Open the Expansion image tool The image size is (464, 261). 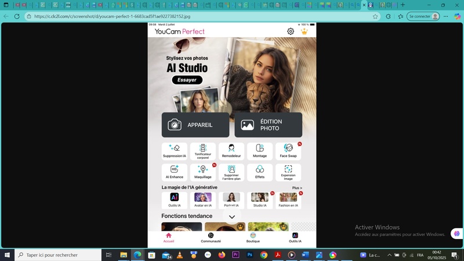pos(288,172)
